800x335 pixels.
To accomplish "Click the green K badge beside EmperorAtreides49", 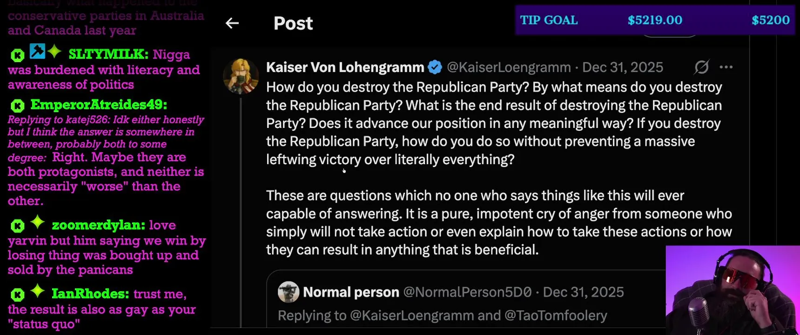I will [x=17, y=106].
